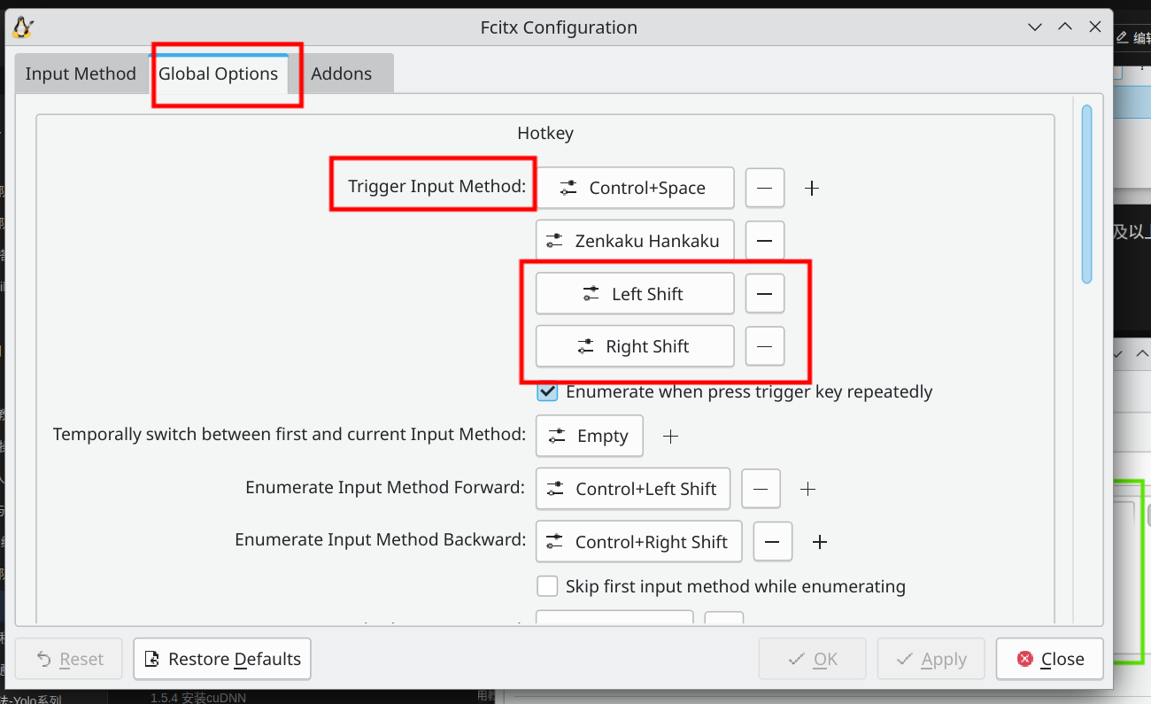Remove the Zenkaku Hankaku hotkey with its minus icon
The width and height of the screenshot is (1151, 704).
pos(765,241)
